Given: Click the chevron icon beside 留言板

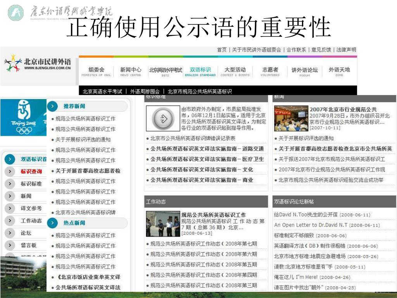Looking at the screenshot, I should (x=10, y=245).
